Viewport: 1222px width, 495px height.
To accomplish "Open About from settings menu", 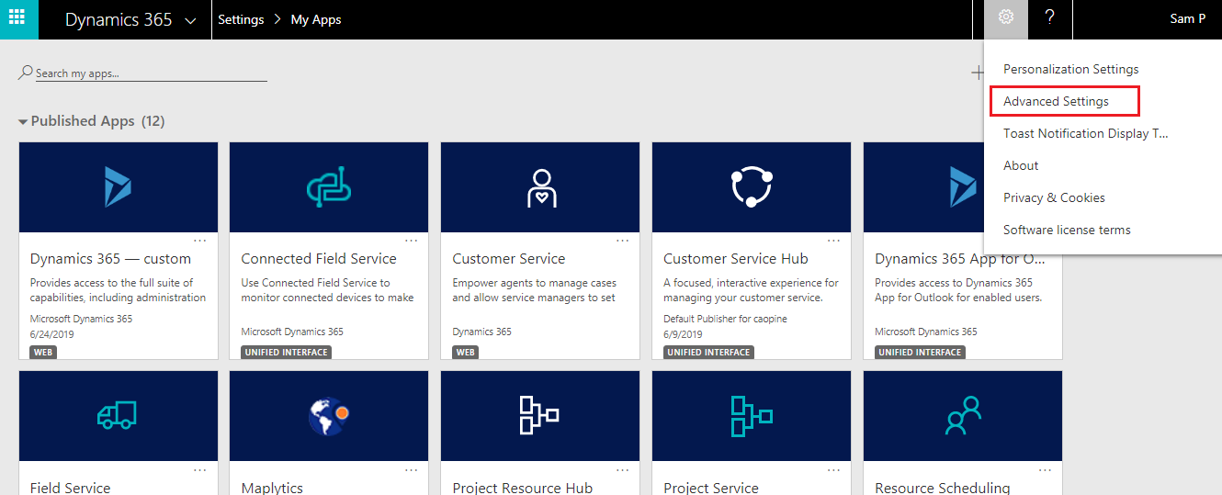I will pyautogui.click(x=1021, y=165).
